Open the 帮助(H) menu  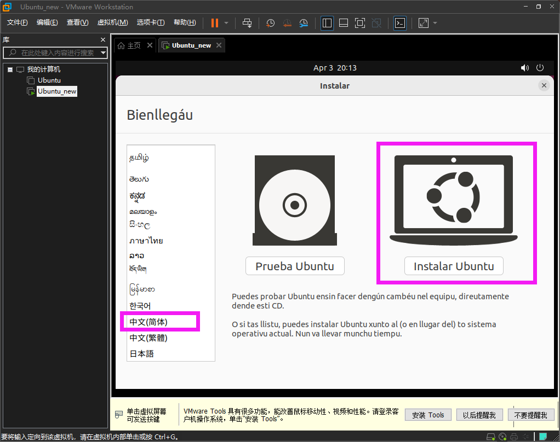pyautogui.click(x=185, y=22)
